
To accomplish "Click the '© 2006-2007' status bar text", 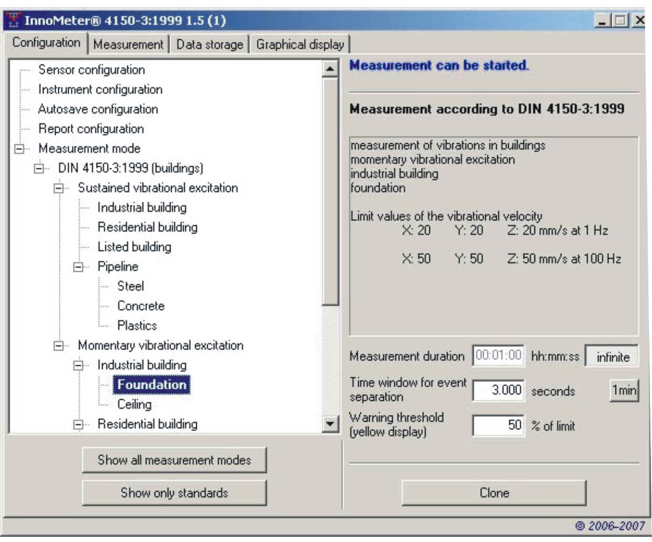I will [x=610, y=526].
